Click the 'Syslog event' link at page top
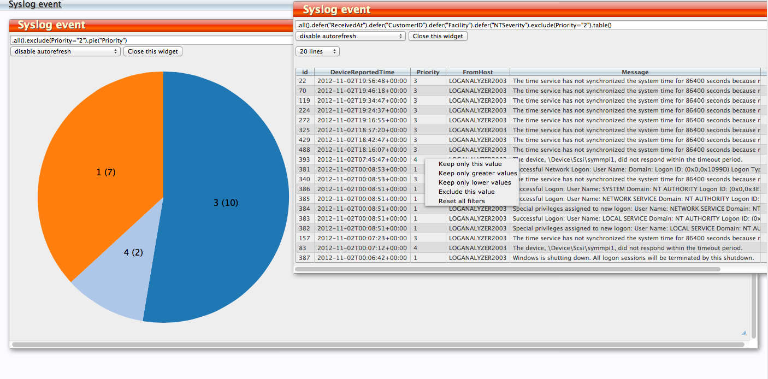 point(35,4)
